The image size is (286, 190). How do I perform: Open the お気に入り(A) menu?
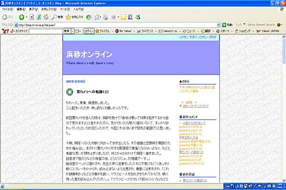(x=49, y=9)
